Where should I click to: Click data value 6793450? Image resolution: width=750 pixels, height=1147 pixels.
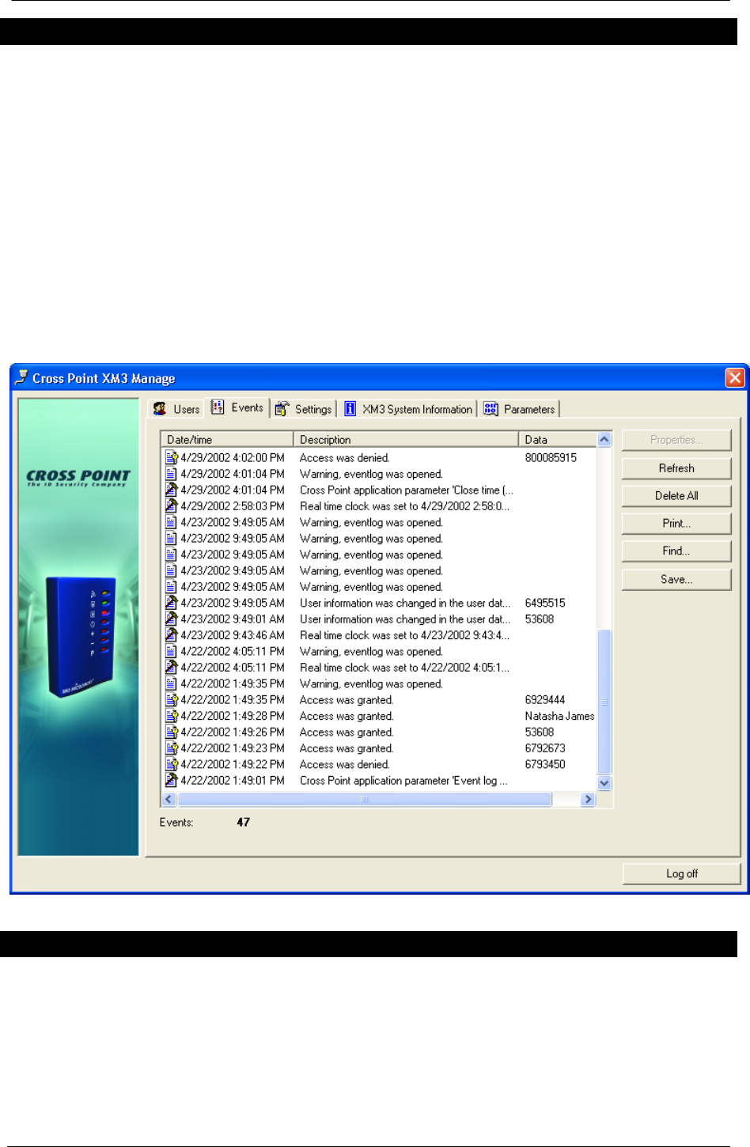[x=545, y=765]
